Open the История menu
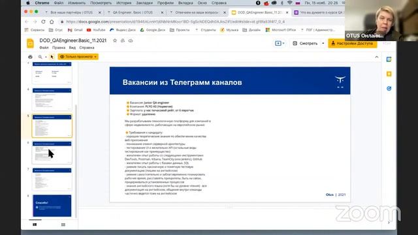Image resolution: width=418 pixels, height=235 pixels. coord(123,3)
